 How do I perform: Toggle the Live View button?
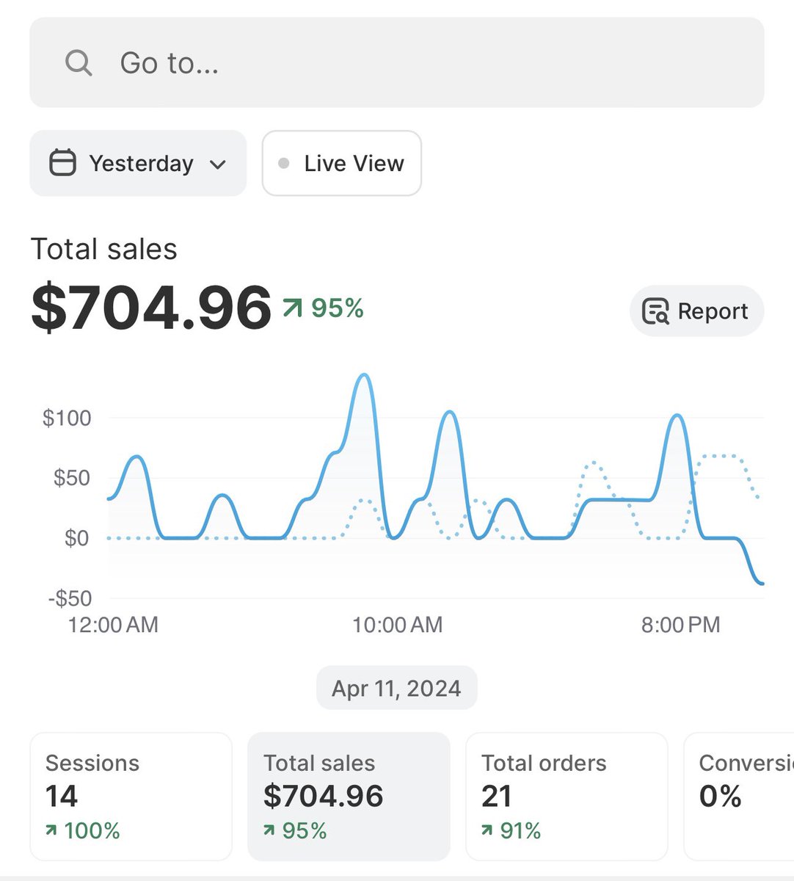pyautogui.click(x=342, y=163)
